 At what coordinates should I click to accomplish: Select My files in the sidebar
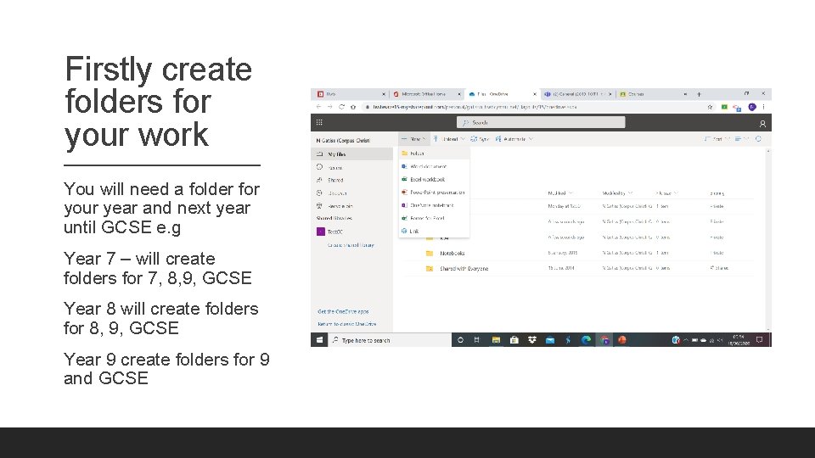tap(351, 154)
